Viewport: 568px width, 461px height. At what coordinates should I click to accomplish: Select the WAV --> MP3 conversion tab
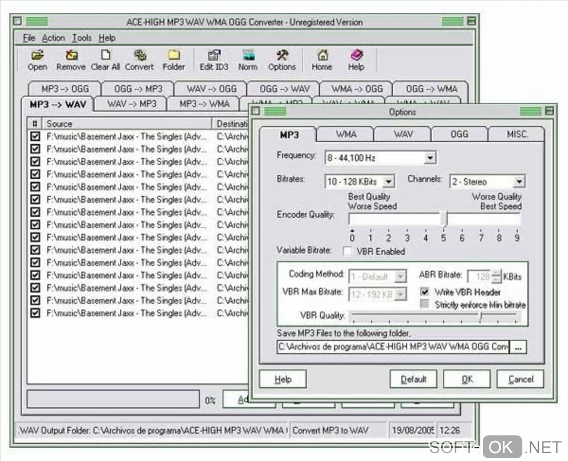131,104
